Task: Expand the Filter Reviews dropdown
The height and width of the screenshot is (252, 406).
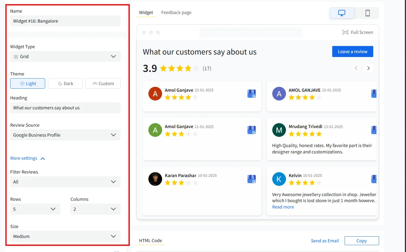Action: (65, 182)
